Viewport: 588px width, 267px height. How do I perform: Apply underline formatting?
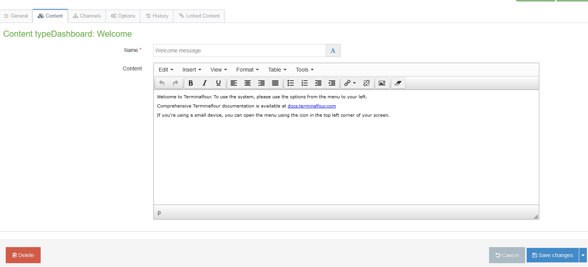[218, 83]
